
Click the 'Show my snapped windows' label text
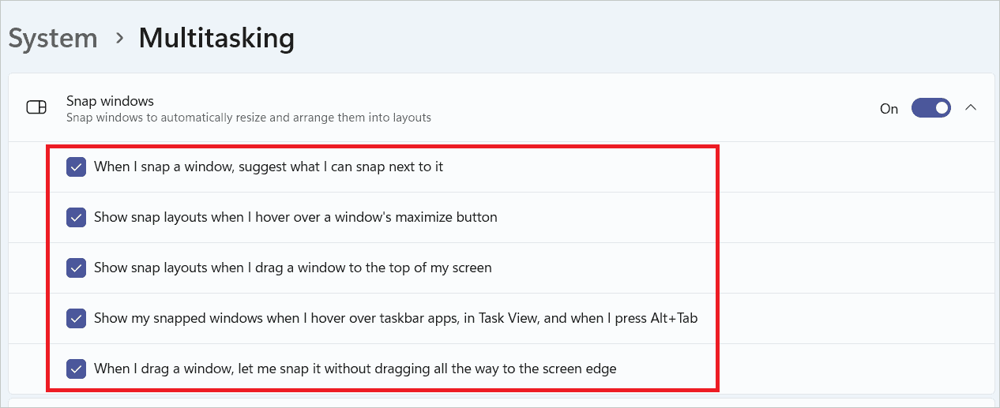(395, 318)
